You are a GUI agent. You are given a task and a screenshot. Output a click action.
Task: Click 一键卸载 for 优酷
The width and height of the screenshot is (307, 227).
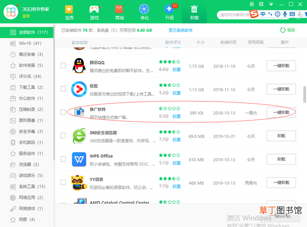[281, 89]
